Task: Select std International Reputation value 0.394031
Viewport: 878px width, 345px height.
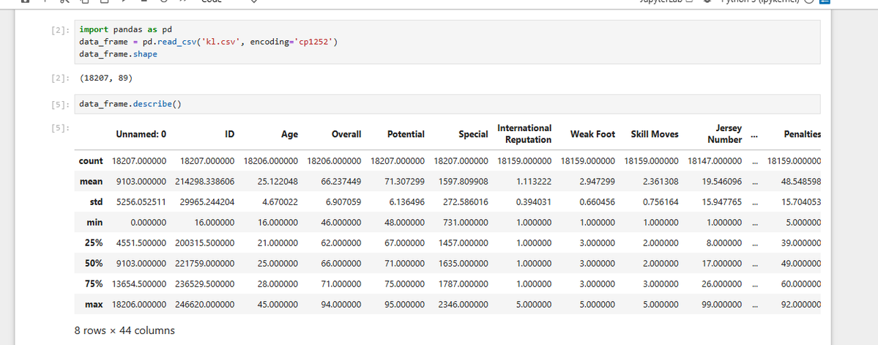Action: click(535, 201)
